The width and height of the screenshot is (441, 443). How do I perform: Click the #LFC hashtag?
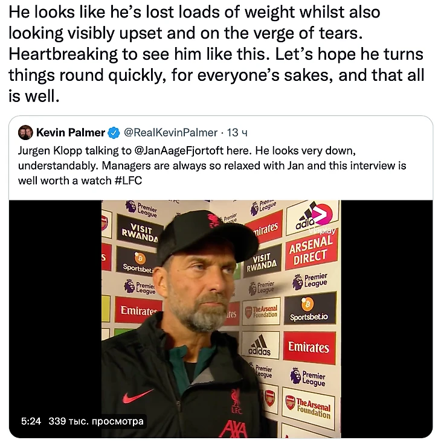click(128, 180)
